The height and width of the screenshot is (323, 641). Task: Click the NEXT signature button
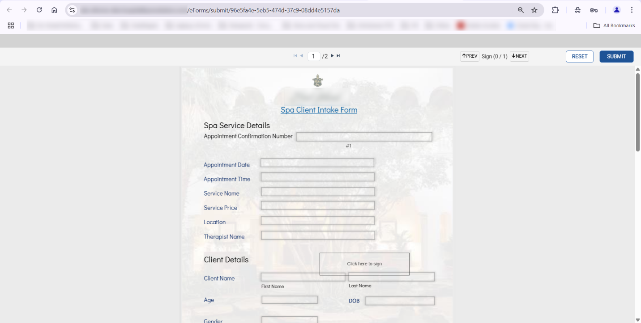click(519, 56)
